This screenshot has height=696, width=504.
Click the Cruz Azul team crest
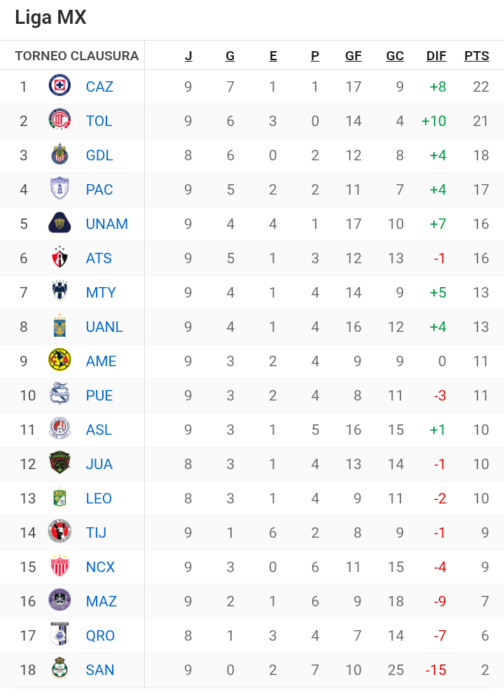(59, 86)
